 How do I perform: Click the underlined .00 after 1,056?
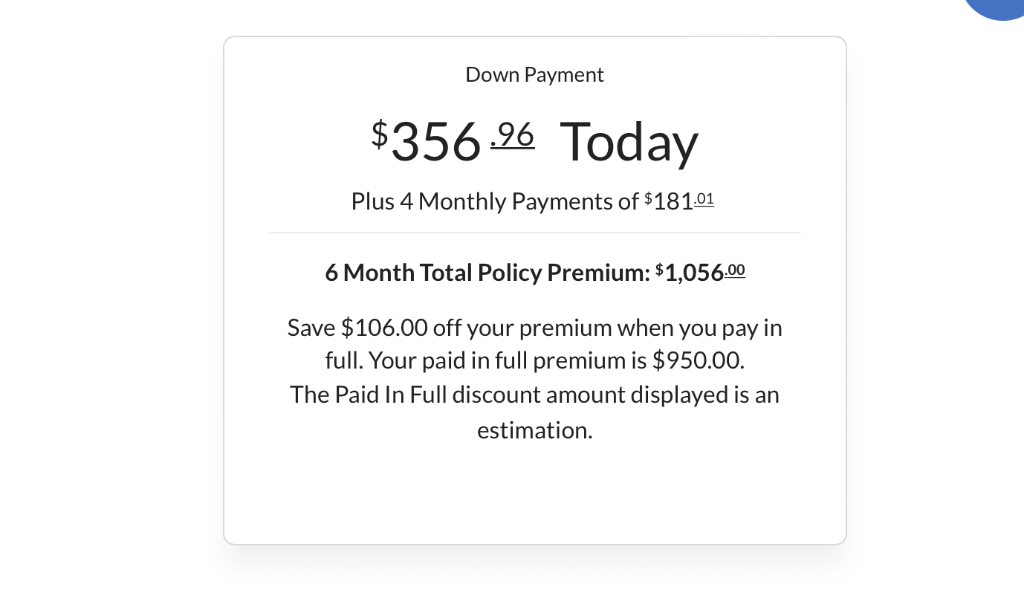point(735,271)
